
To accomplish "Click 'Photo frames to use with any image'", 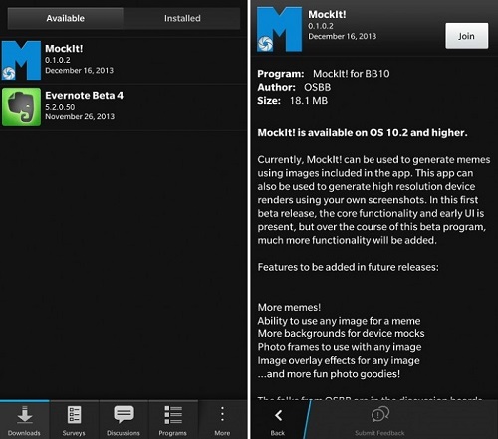I will (340, 347).
